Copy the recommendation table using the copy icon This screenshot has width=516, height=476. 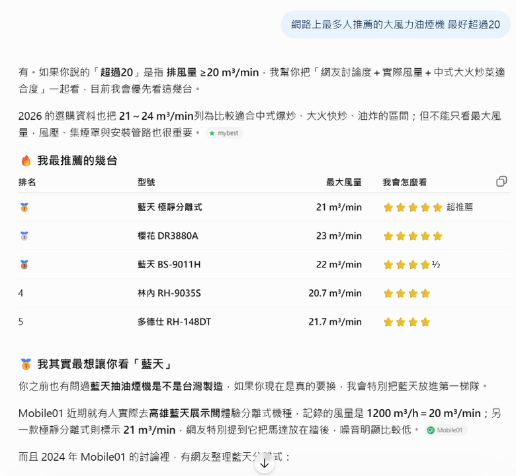click(x=501, y=181)
